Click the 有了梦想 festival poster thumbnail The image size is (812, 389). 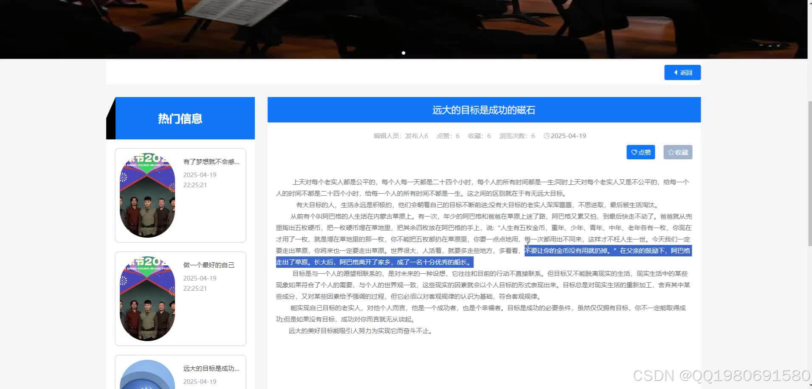(x=147, y=195)
